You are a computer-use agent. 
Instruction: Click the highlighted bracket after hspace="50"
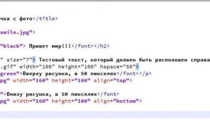(x=138, y=66)
